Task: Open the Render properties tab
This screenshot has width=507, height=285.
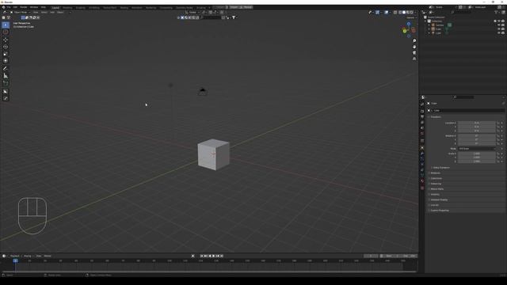Action: [422, 111]
